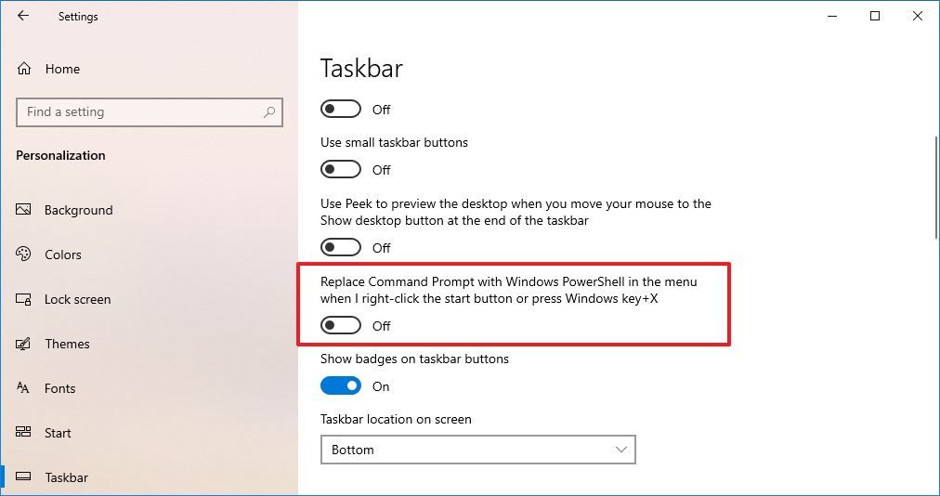Enable Replace Command Prompt with PowerShell toggle
The height and width of the screenshot is (496, 940).
click(x=341, y=326)
